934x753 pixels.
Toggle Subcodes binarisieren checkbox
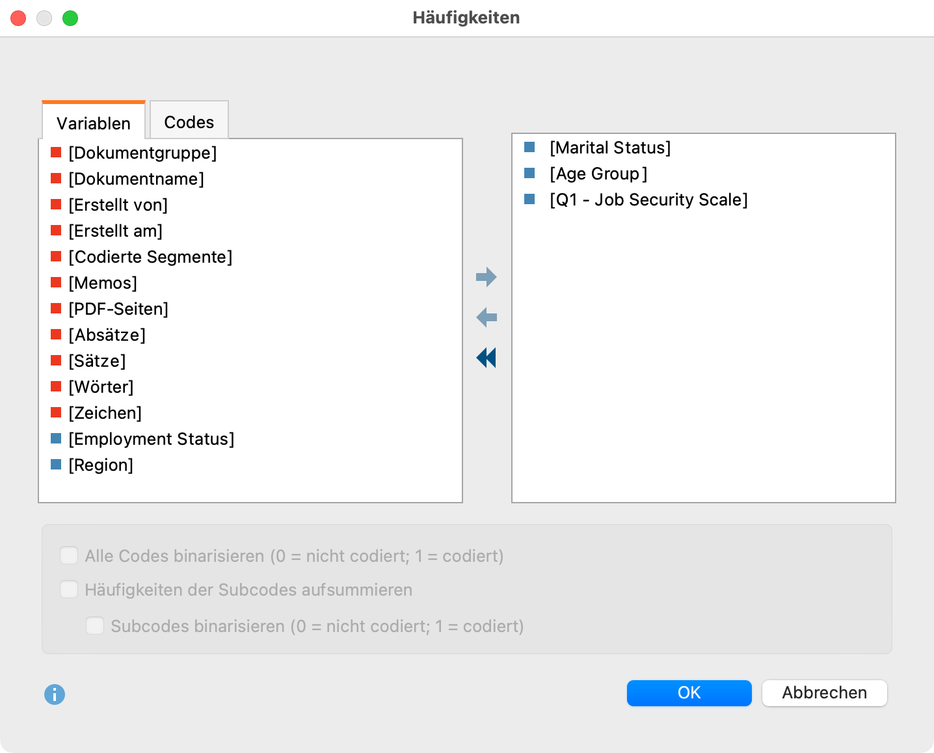pyautogui.click(x=95, y=626)
